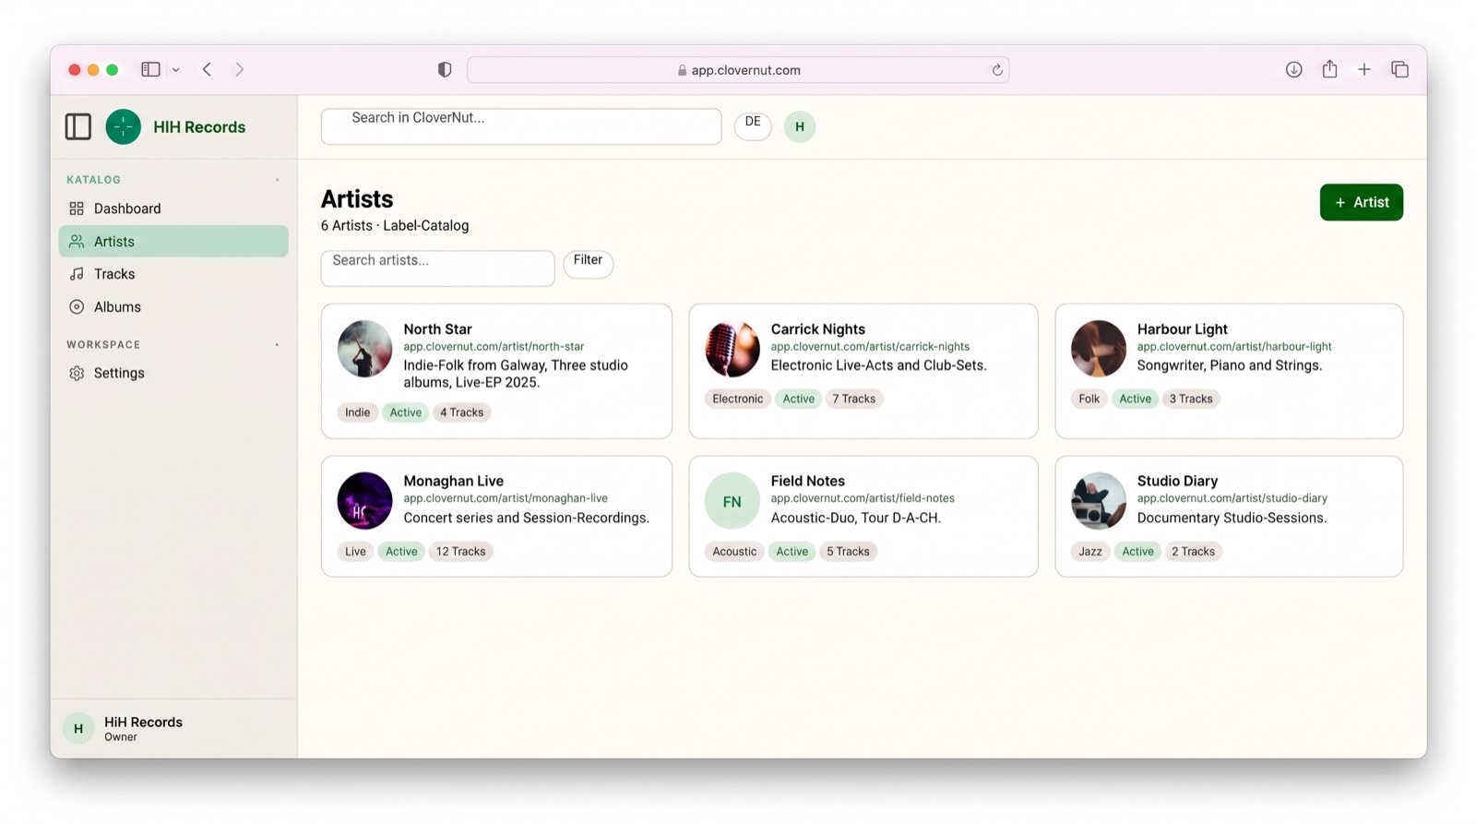Screen dimensions: 1476x824
Task: Open the Filter options
Action: tap(588, 264)
